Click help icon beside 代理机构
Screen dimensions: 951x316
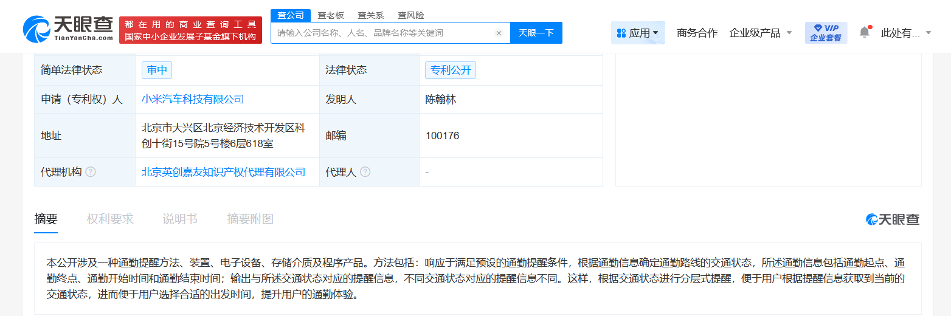91,172
